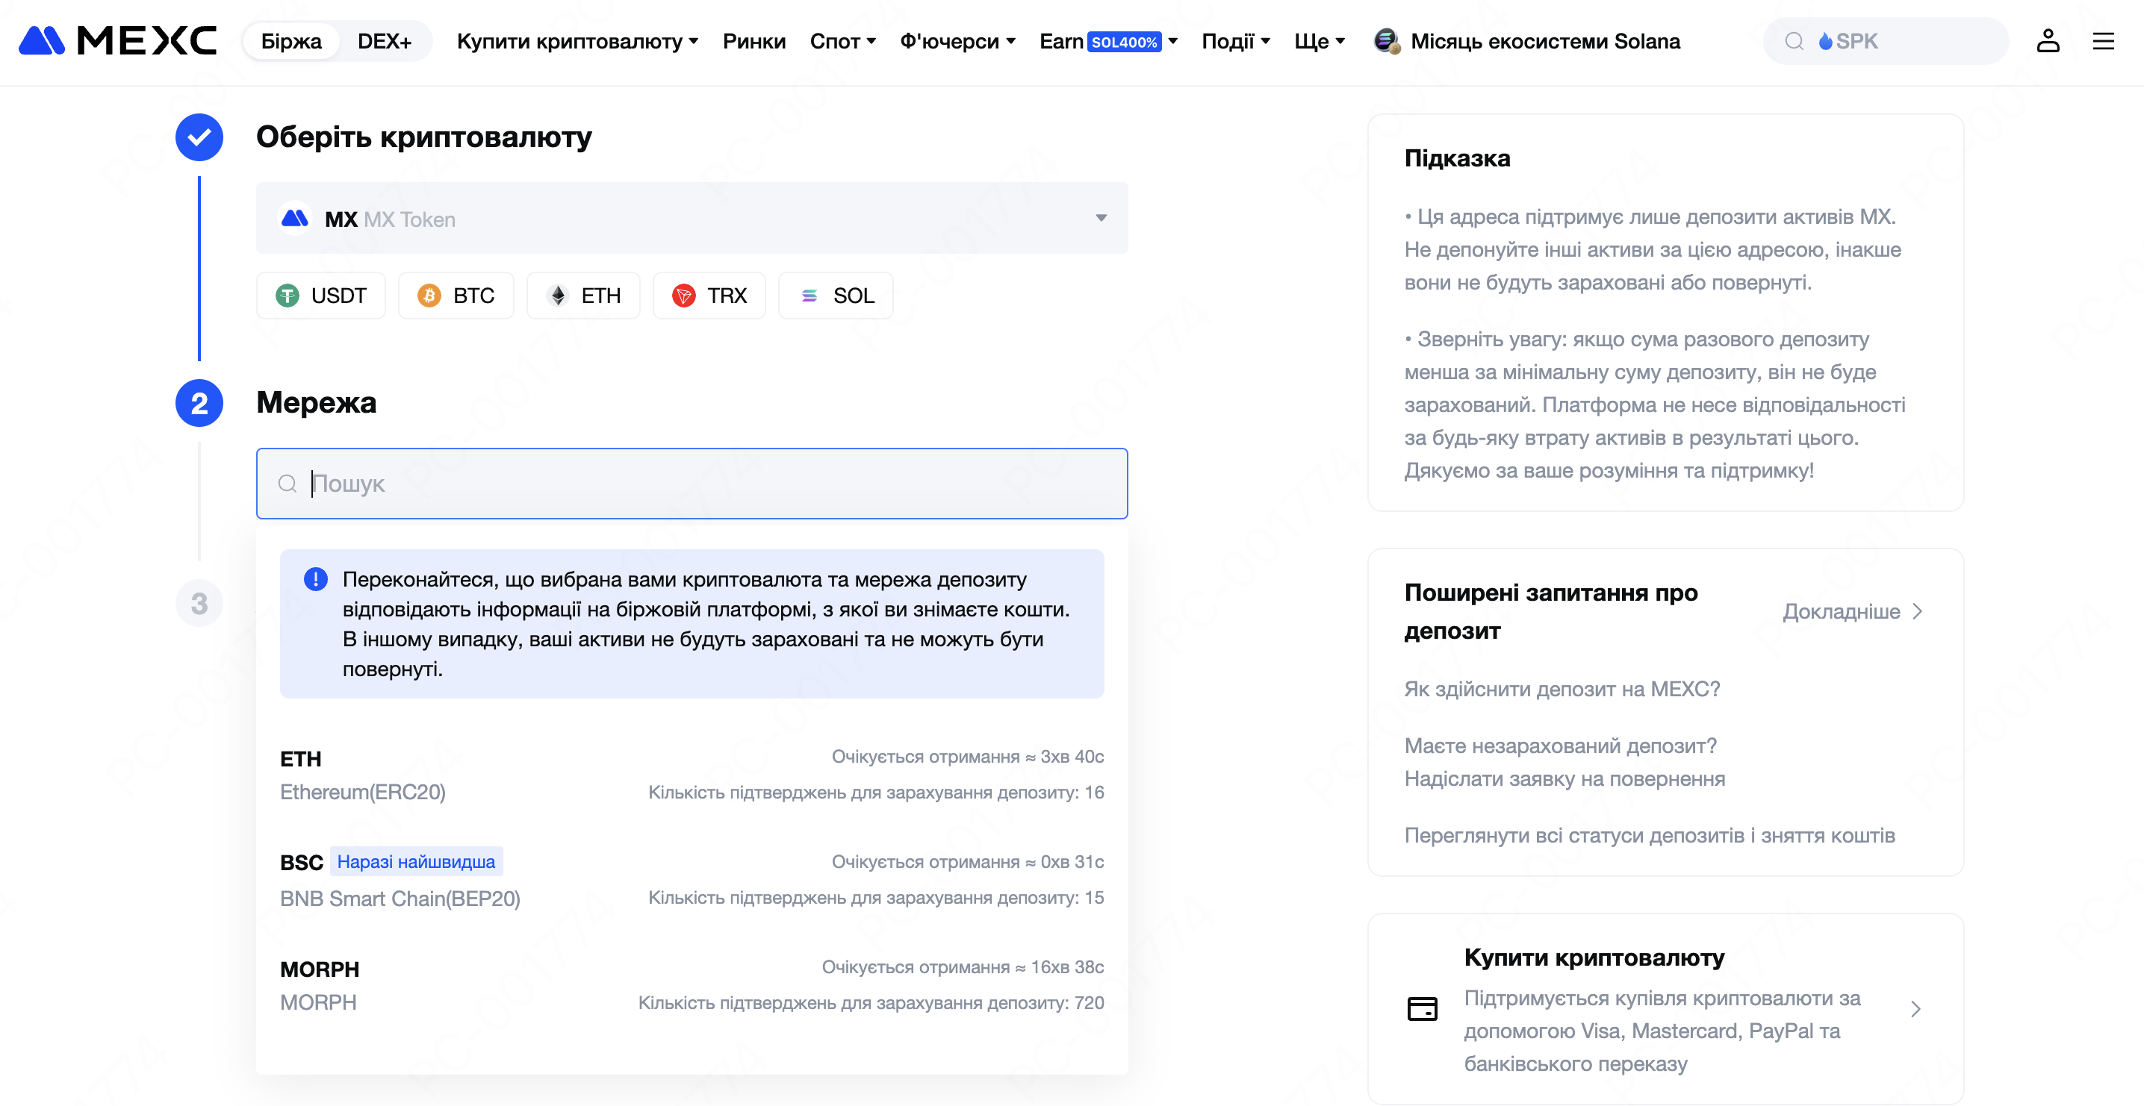Click confirmations count text ending in 720
Image resolution: width=2144 pixels, height=1106 pixels.
(871, 1003)
